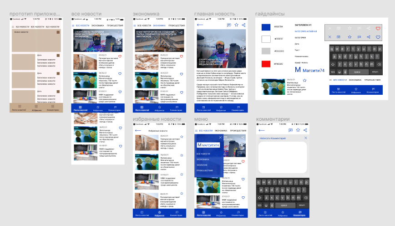The image size is (395, 226).
Task: Close the Написать Комментарий panel
Action: coord(305,138)
